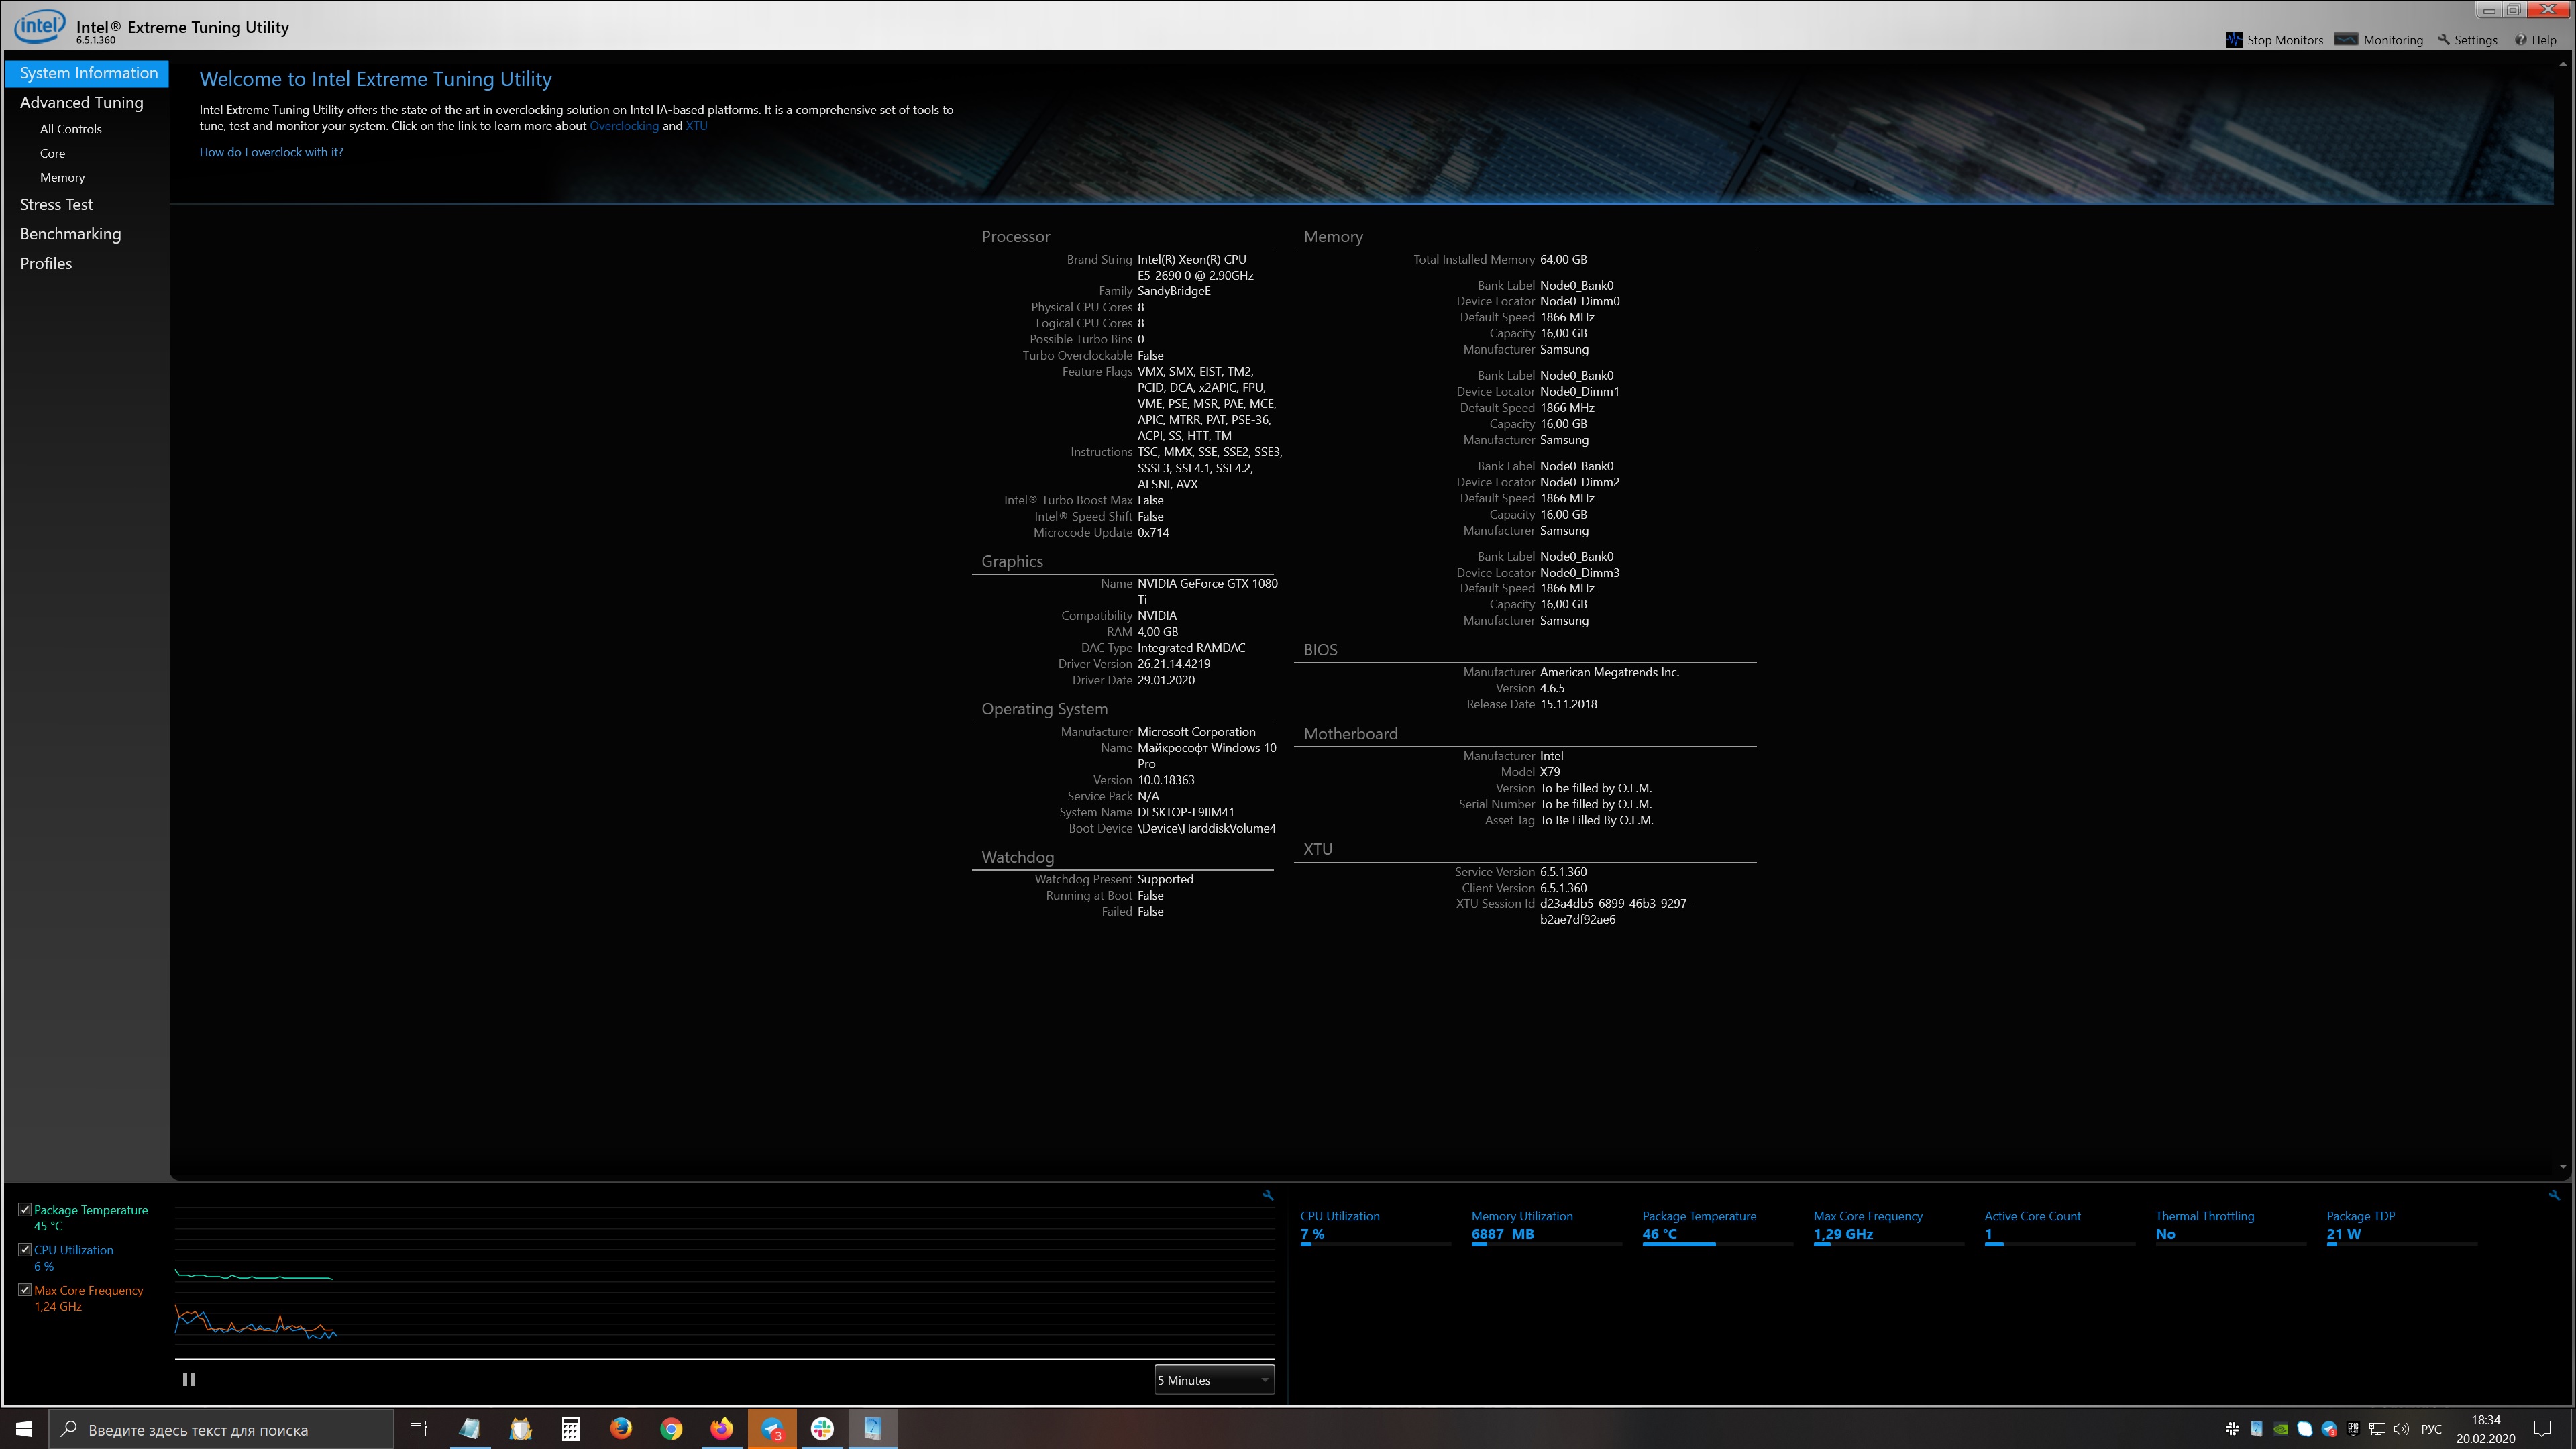Image resolution: width=2576 pixels, height=1449 pixels.
Task: Click the graph panel wrench icon
Action: tap(1268, 1195)
